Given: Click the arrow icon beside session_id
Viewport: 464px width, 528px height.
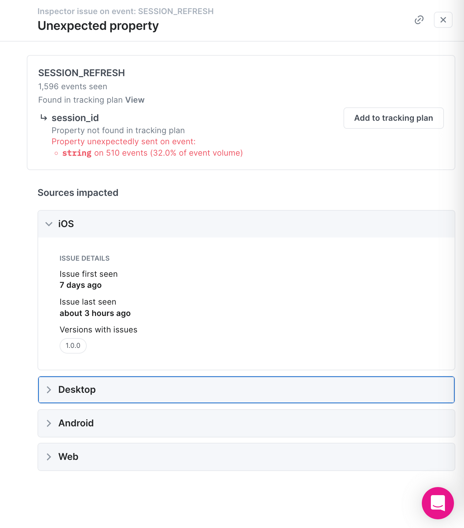Looking at the screenshot, I should [x=44, y=118].
